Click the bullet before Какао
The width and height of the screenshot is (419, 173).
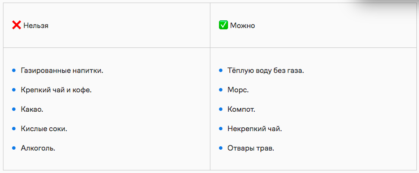(x=14, y=109)
